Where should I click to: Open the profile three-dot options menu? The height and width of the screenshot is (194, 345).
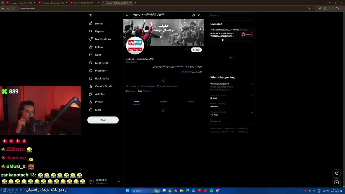coord(187,50)
